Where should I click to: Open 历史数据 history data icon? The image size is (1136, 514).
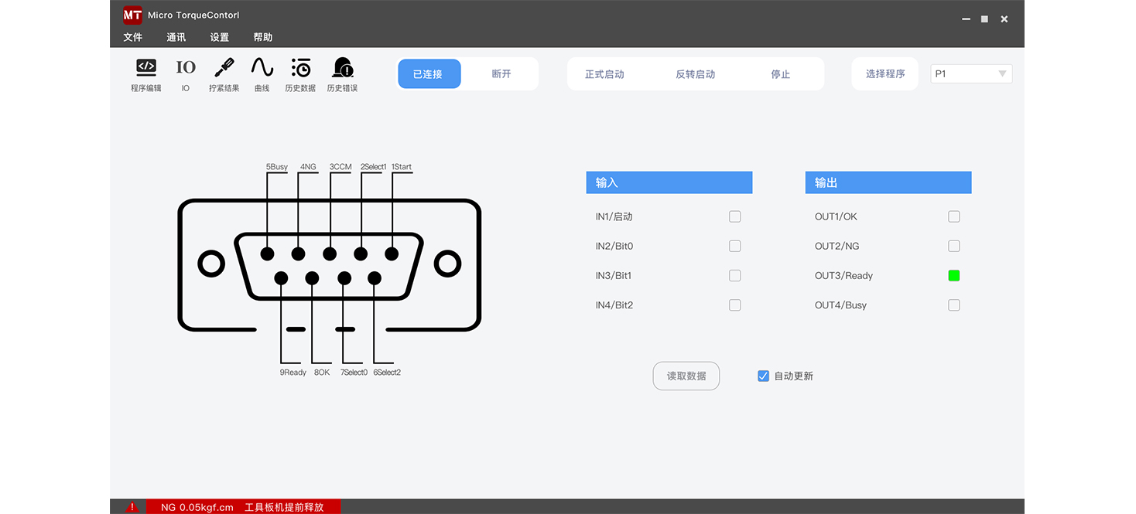coord(300,68)
